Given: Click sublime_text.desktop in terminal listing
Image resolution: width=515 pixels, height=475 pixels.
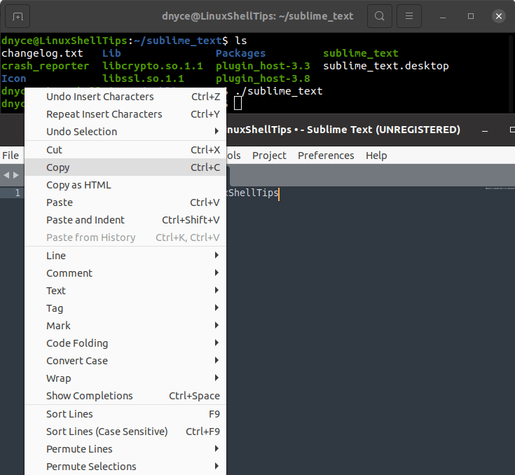Looking at the screenshot, I should [386, 66].
